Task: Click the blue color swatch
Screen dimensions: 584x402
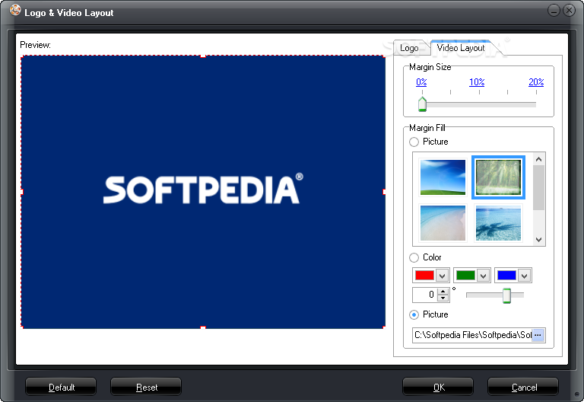Action: point(507,276)
